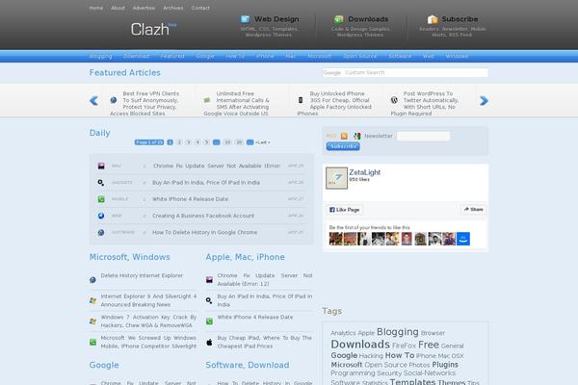Open the Apple, Mac, iPhone section heading

coord(245,257)
